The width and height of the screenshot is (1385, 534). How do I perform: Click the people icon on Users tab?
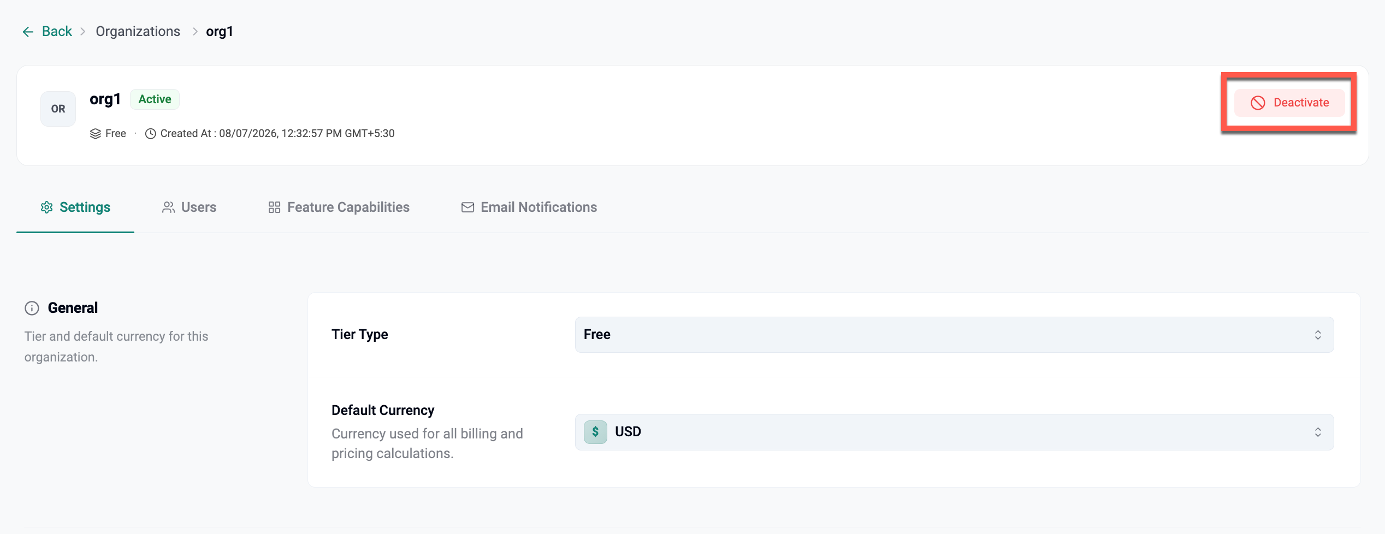coord(168,207)
